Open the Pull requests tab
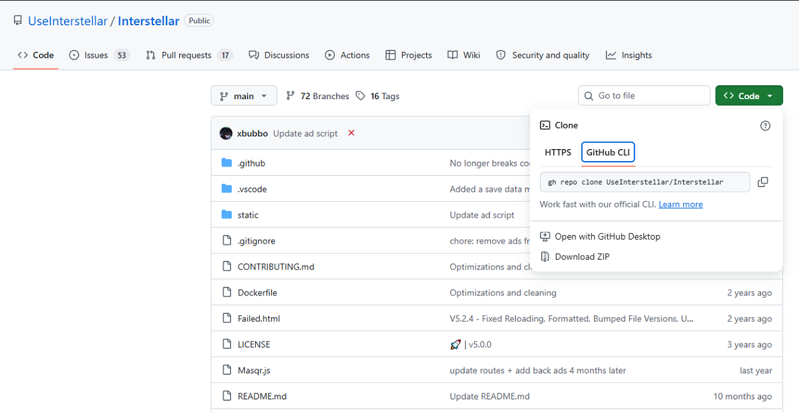Viewport: 799px width, 412px height. pos(189,55)
